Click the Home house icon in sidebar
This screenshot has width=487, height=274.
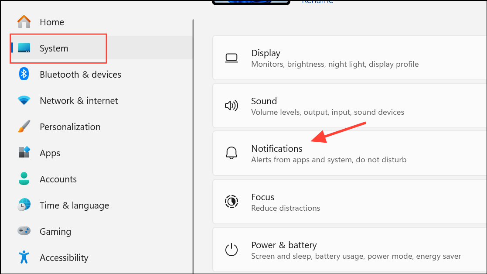(x=24, y=22)
